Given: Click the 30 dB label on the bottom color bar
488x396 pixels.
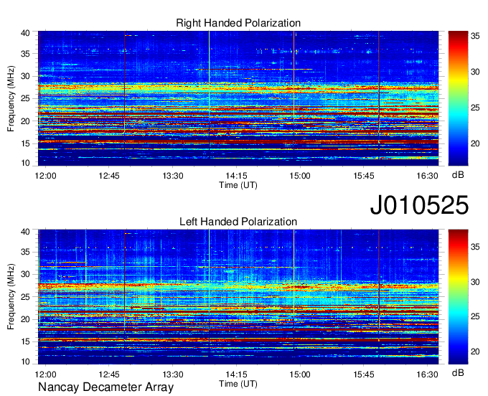Looking at the screenshot, I should 475,282.
